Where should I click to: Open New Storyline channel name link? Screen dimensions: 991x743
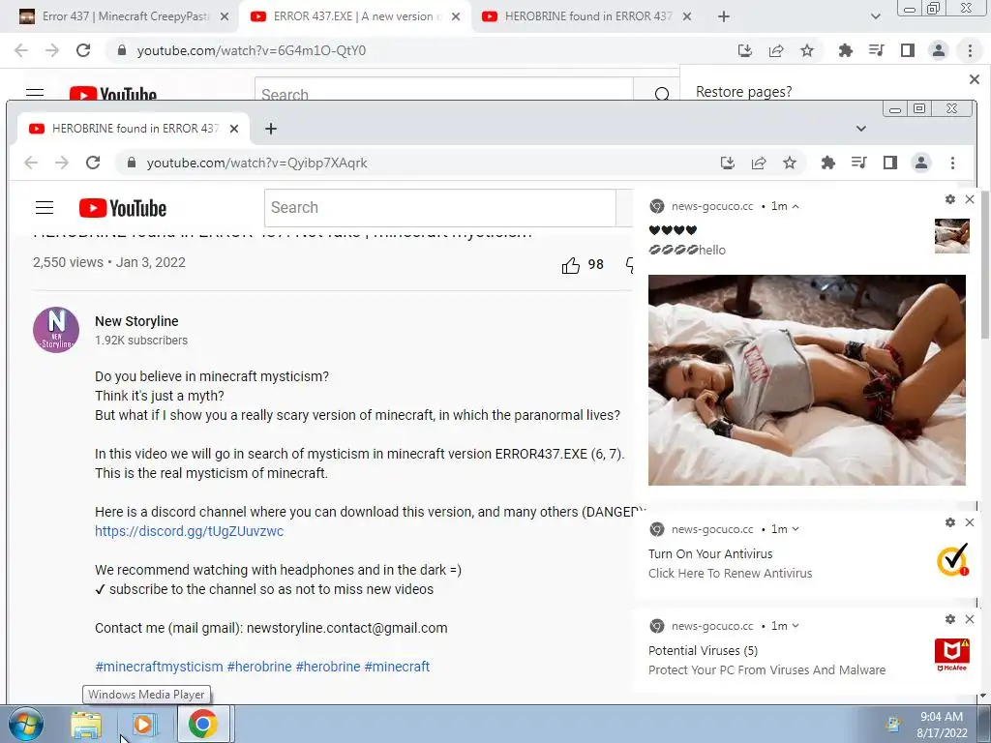pos(136,321)
